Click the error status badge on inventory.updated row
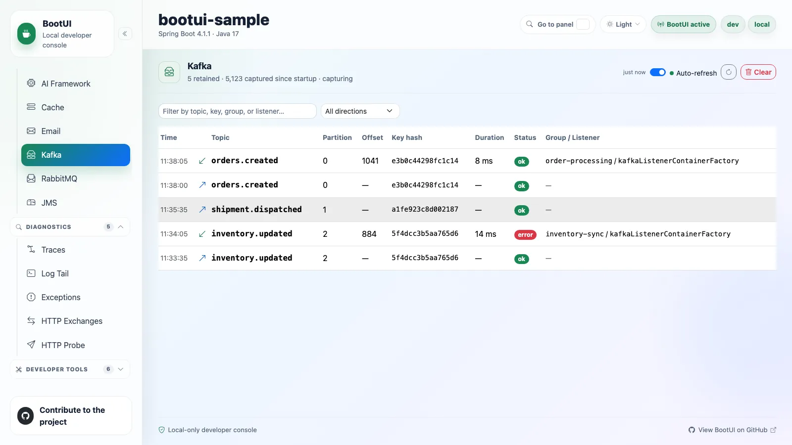The image size is (792, 445). pyautogui.click(x=525, y=235)
